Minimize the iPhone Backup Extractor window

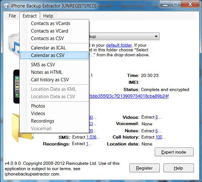point(165,5)
